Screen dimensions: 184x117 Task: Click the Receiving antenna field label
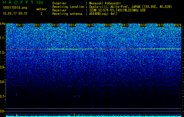(x=67, y=14)
